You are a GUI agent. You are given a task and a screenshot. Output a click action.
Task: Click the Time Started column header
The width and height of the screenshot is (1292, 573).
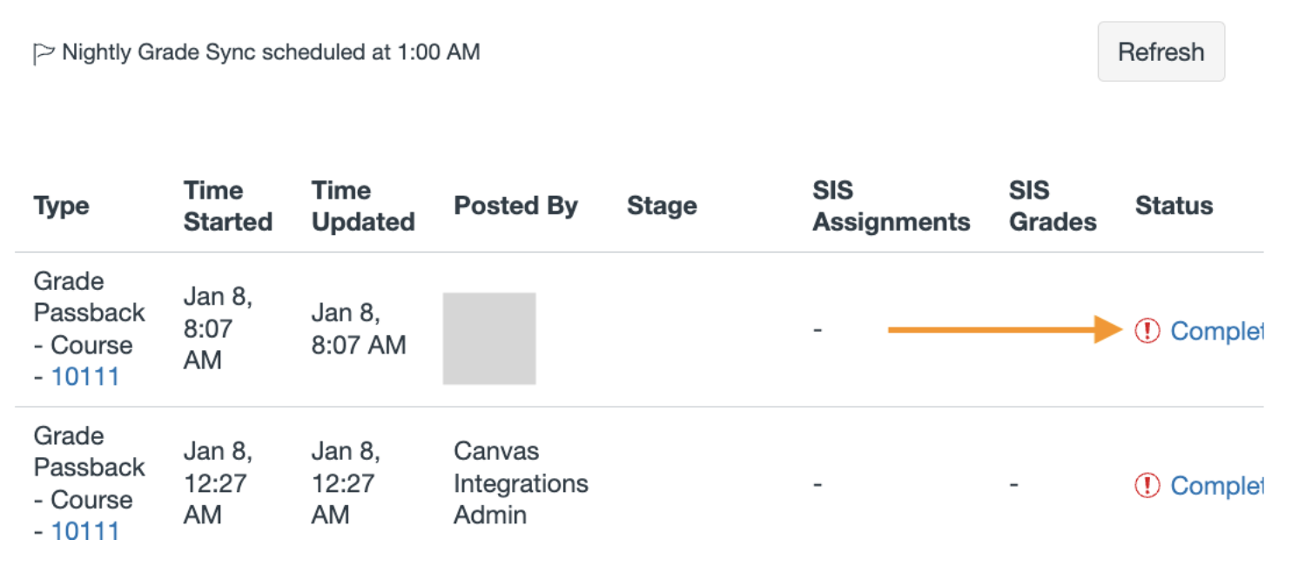pyautogui.click(x=227, y=206)
